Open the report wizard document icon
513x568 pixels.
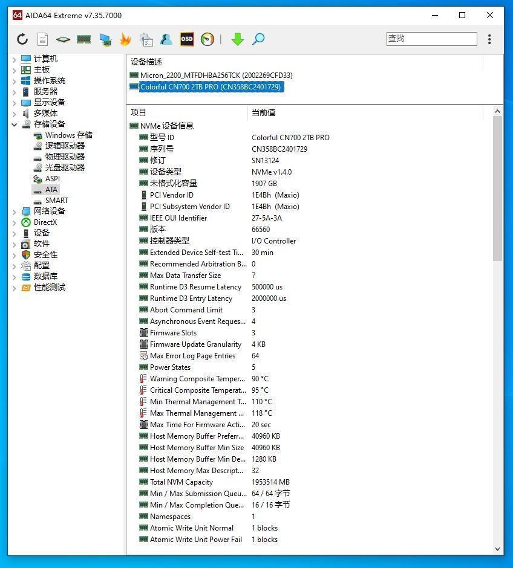(42, 39)
